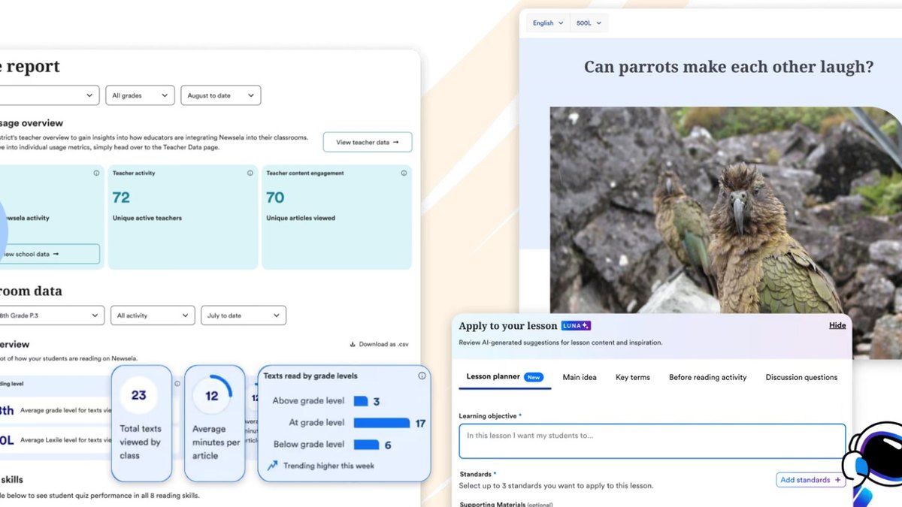The width and height of the screenshot is (902, 507).
Task: Open the August to date dropdown
Action: (x=220, y=95)
